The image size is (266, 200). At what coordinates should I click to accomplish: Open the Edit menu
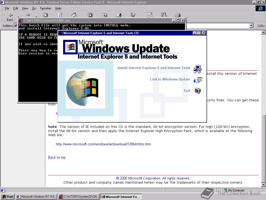[x=16, y=8]
